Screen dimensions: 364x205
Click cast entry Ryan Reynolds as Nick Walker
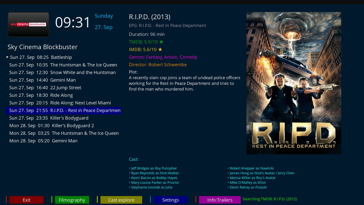[154, 173]
